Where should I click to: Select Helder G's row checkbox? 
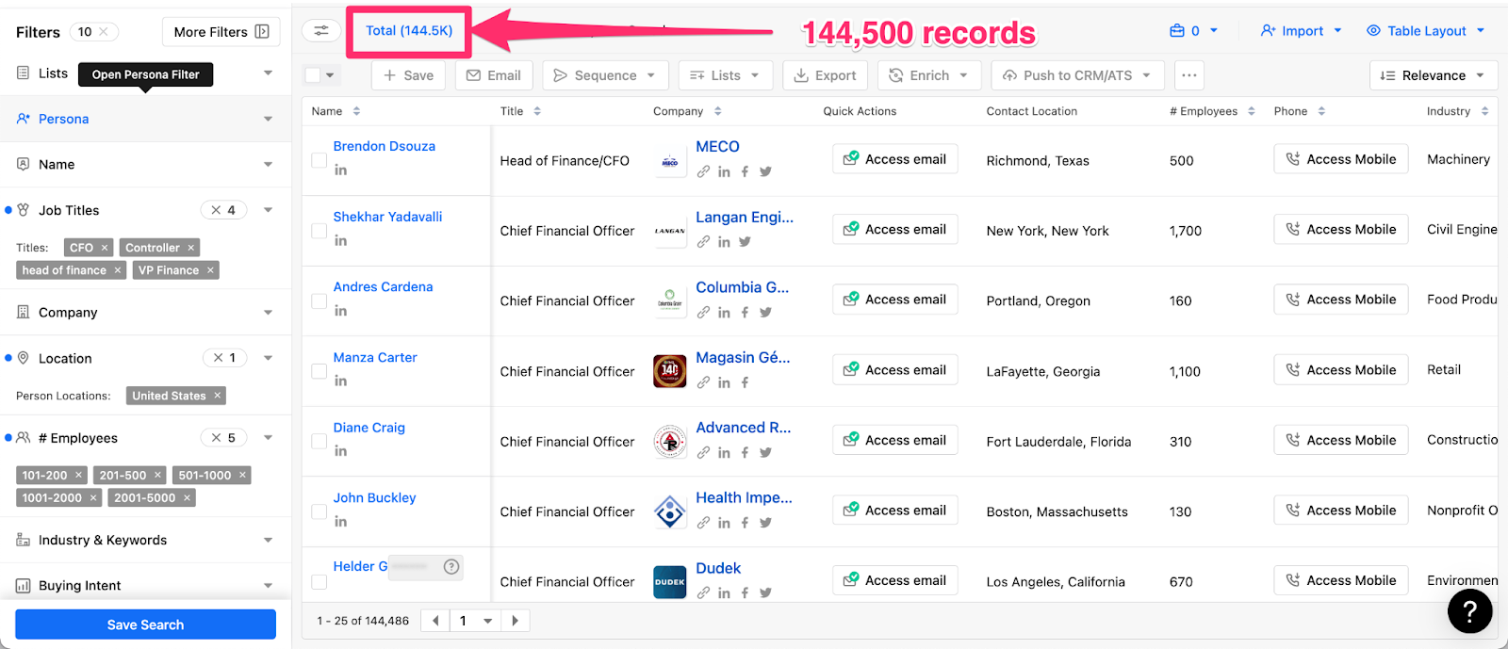[x=319, y=582]
